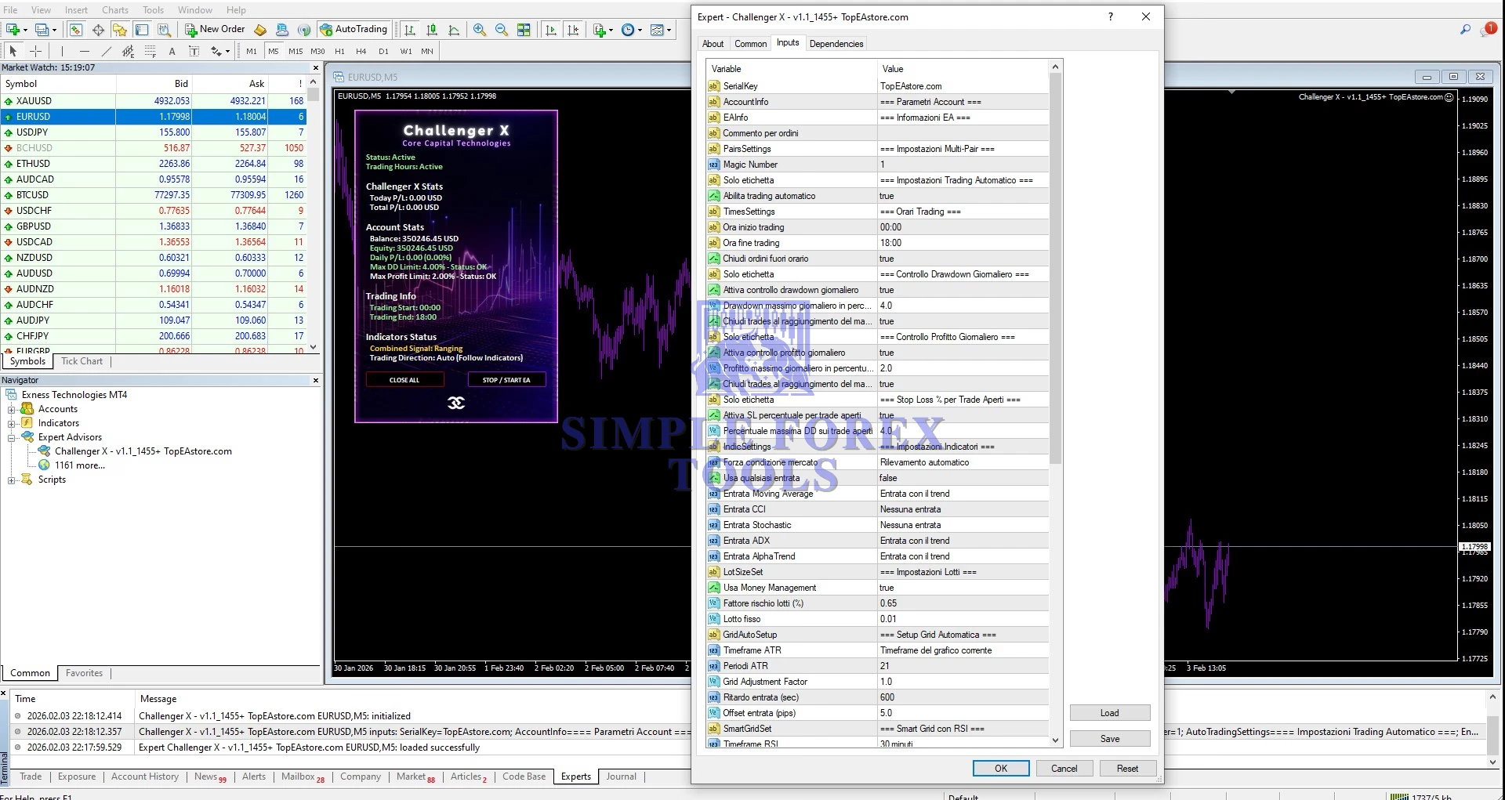Enable candlestick chart display
Image resolution: width=1505 pixels, height=800 pixels.
432,30
